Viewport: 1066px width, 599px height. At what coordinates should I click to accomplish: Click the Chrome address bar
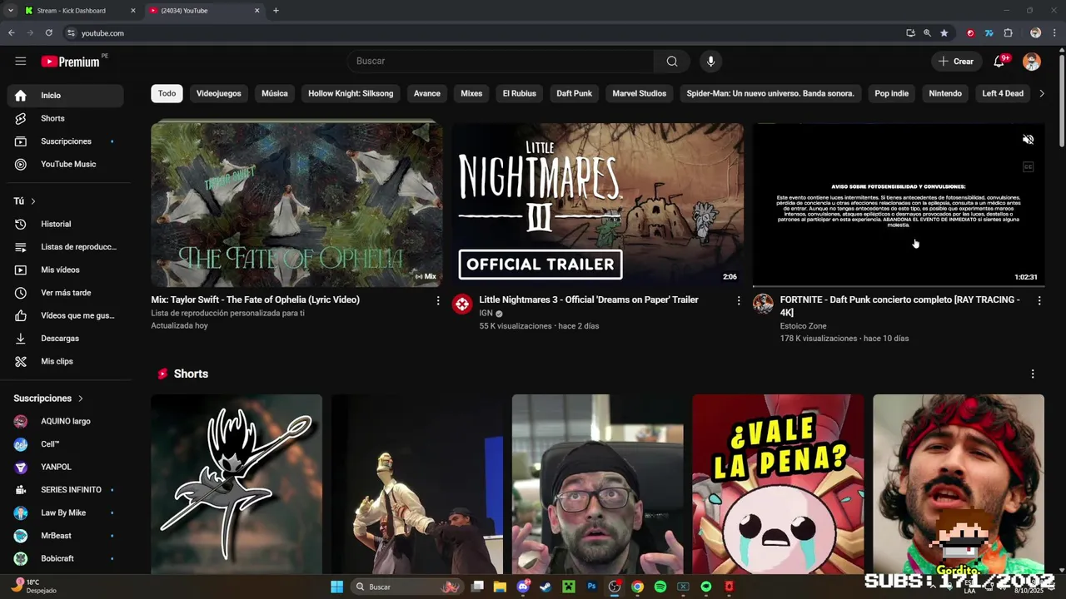483,33
